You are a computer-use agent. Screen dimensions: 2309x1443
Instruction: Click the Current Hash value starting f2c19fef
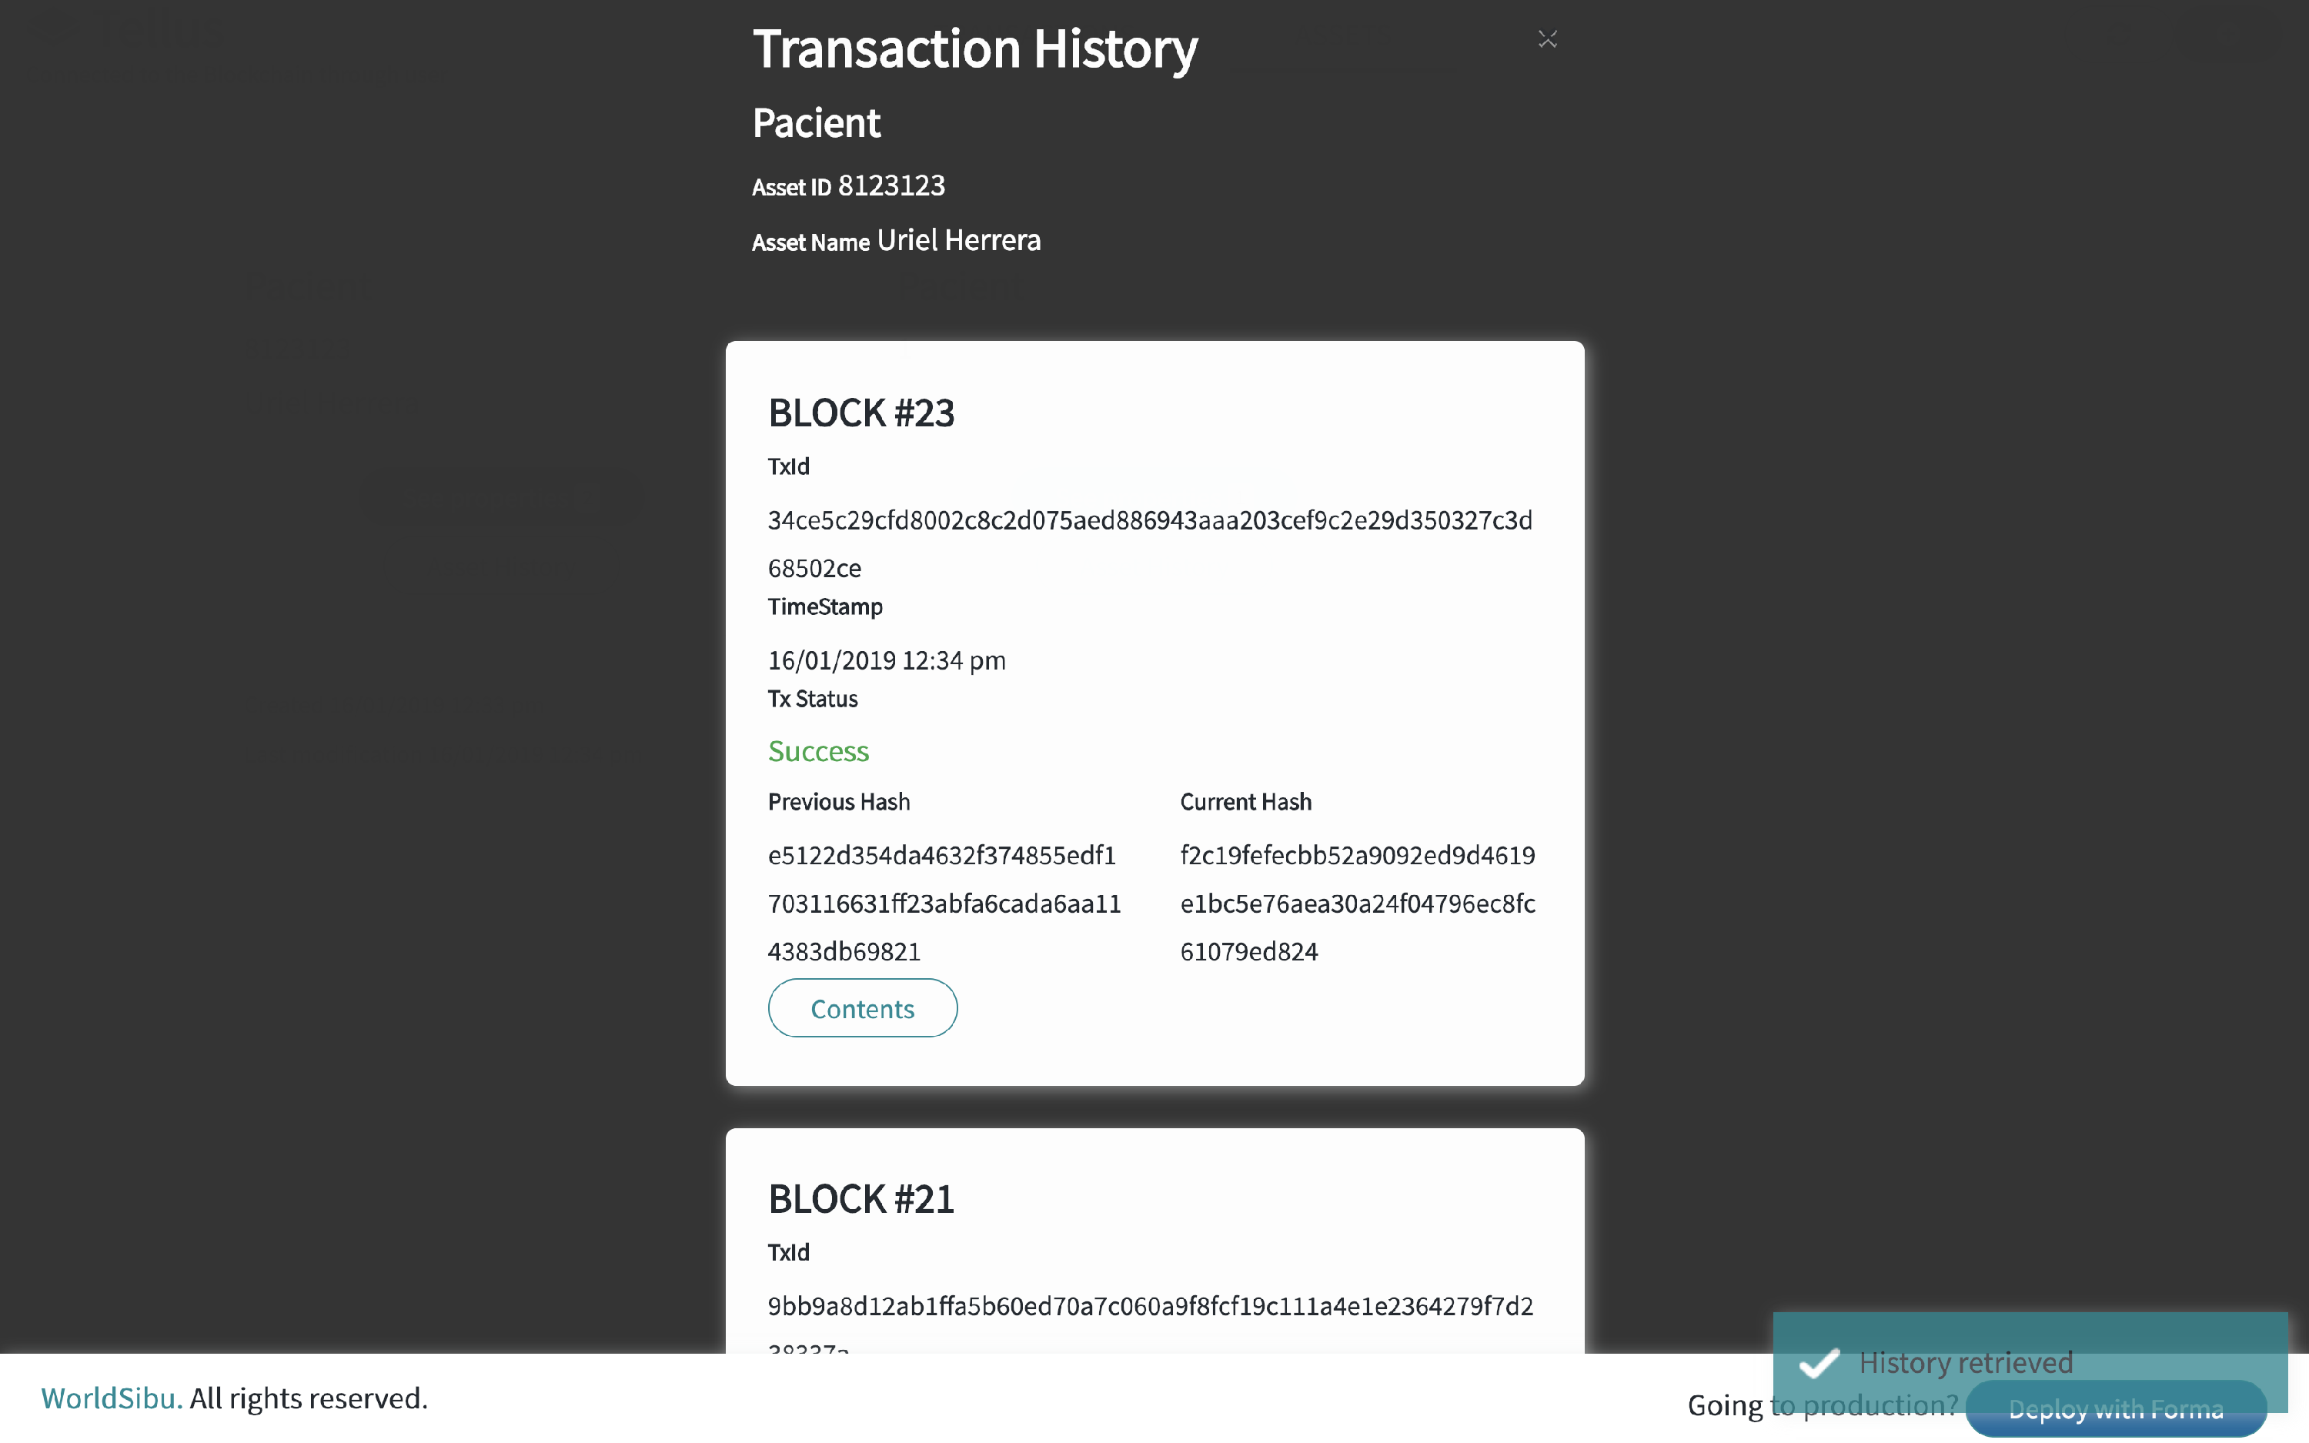point(1358,903)
